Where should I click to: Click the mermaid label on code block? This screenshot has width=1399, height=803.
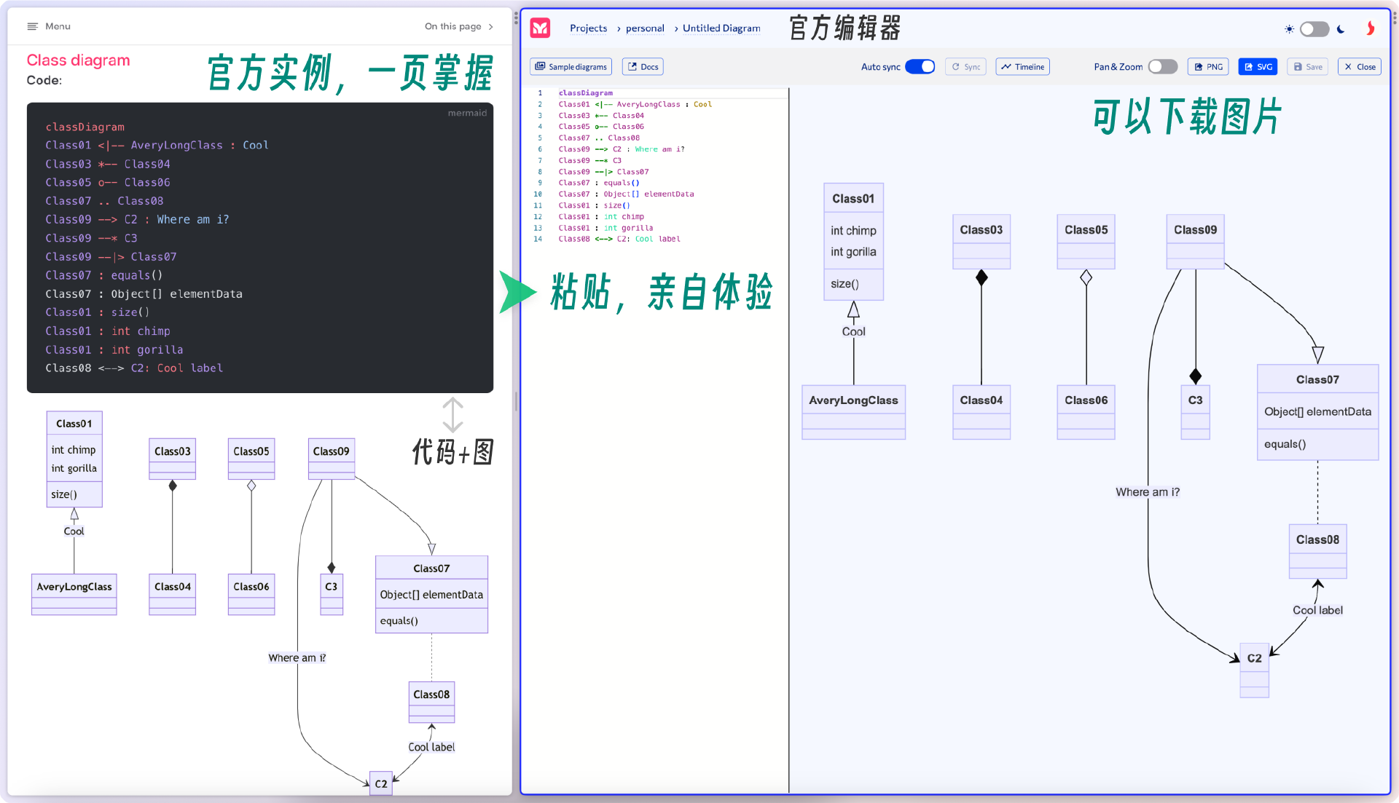[467, 113]
